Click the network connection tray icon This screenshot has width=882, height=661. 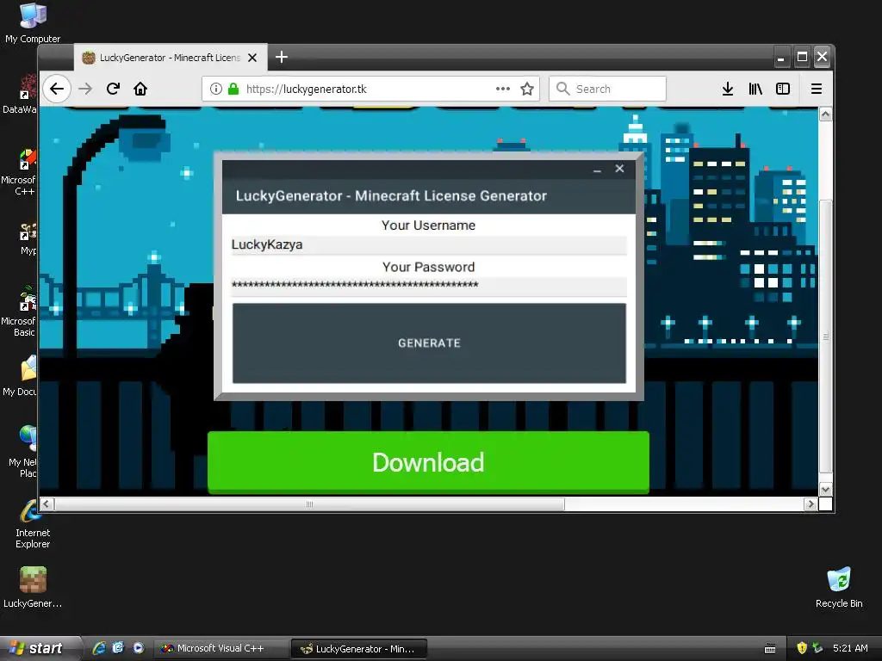(x=818, y=648)
